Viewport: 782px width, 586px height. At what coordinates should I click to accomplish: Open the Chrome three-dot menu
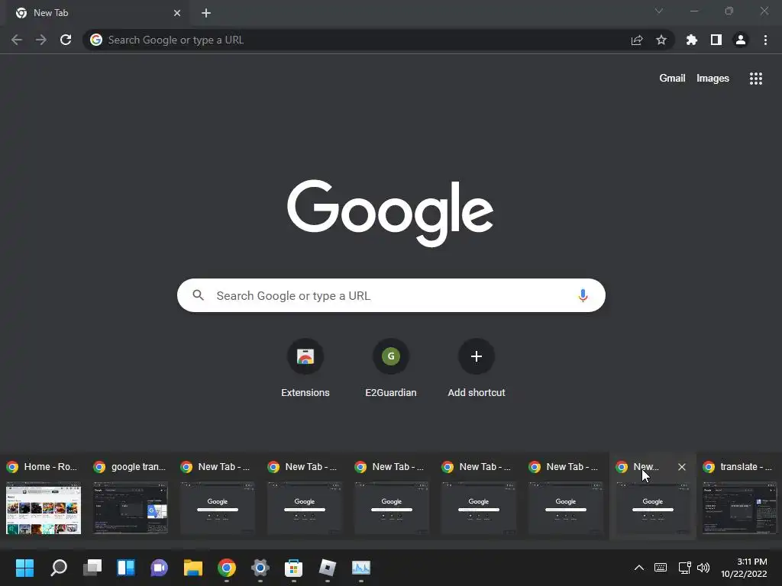(x=765, y=40)
